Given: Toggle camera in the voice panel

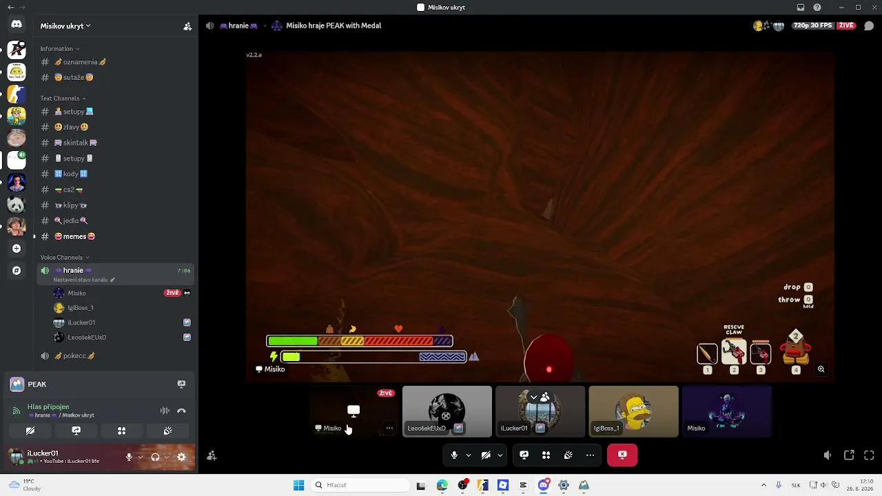Looking at the screenshot, I should (30, 431).
